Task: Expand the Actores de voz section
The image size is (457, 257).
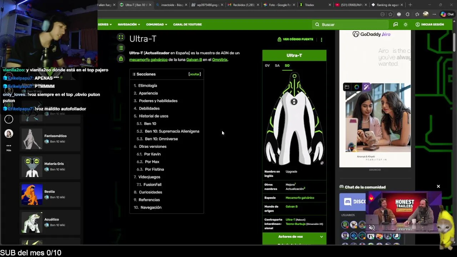Action: [x=294, y=237]
